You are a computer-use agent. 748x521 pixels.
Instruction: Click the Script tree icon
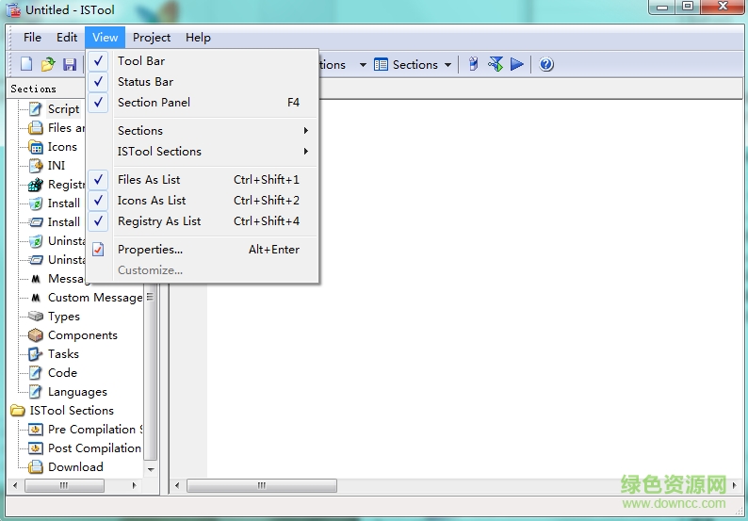tap(35, 108)
